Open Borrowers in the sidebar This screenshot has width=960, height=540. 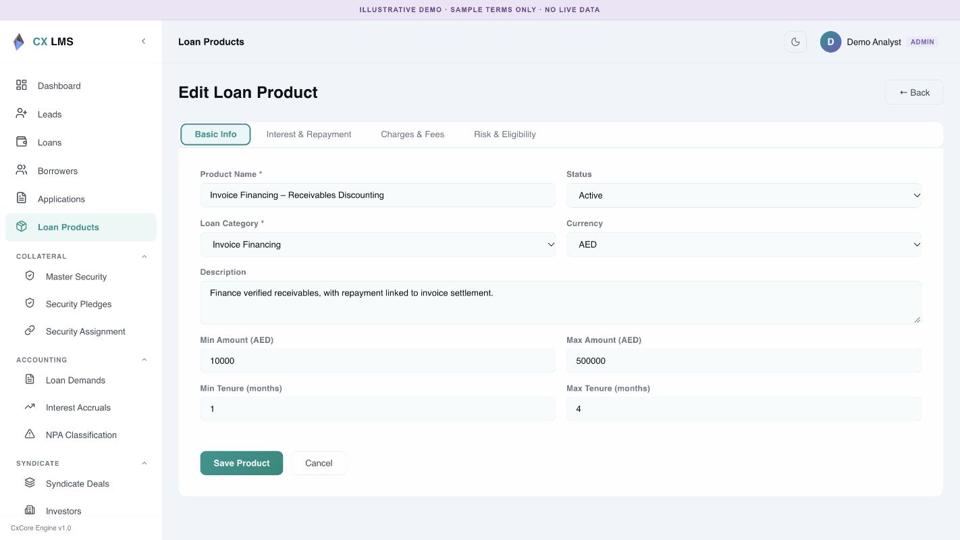81,171
